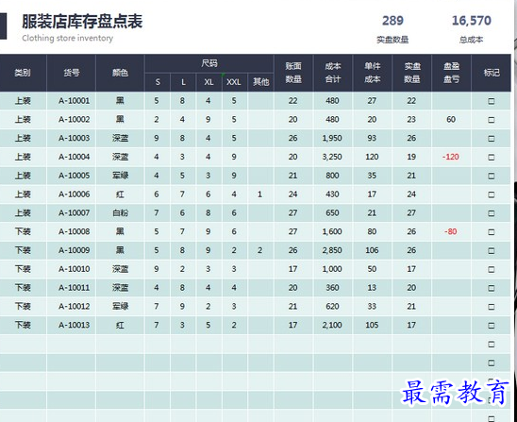This screenshot has height=422, width=517.
Task: Select the 货号 column header
Action: (71, 73)
